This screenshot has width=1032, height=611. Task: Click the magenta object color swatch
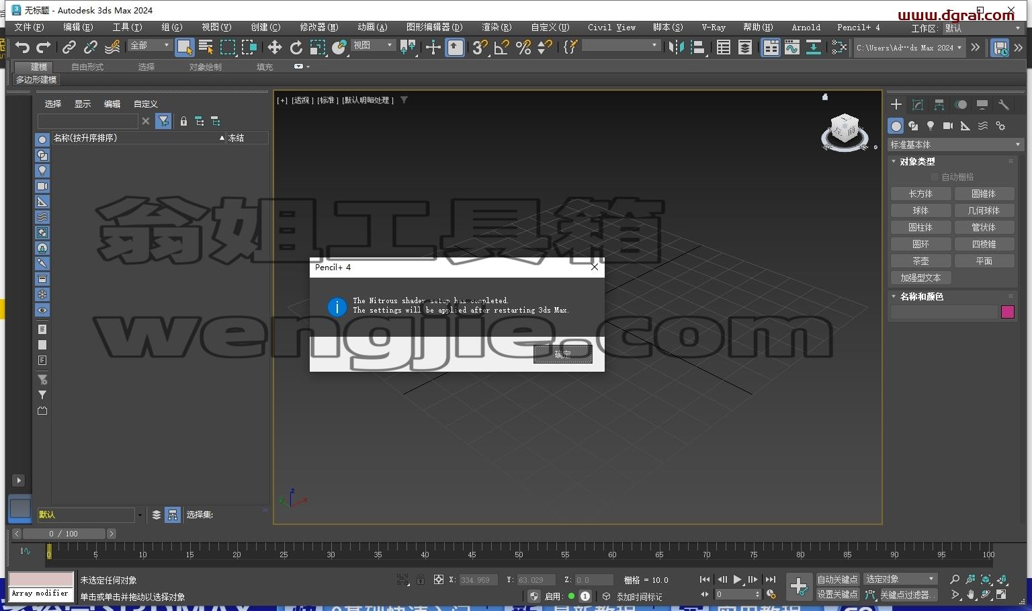click(x=1007, y=312)
